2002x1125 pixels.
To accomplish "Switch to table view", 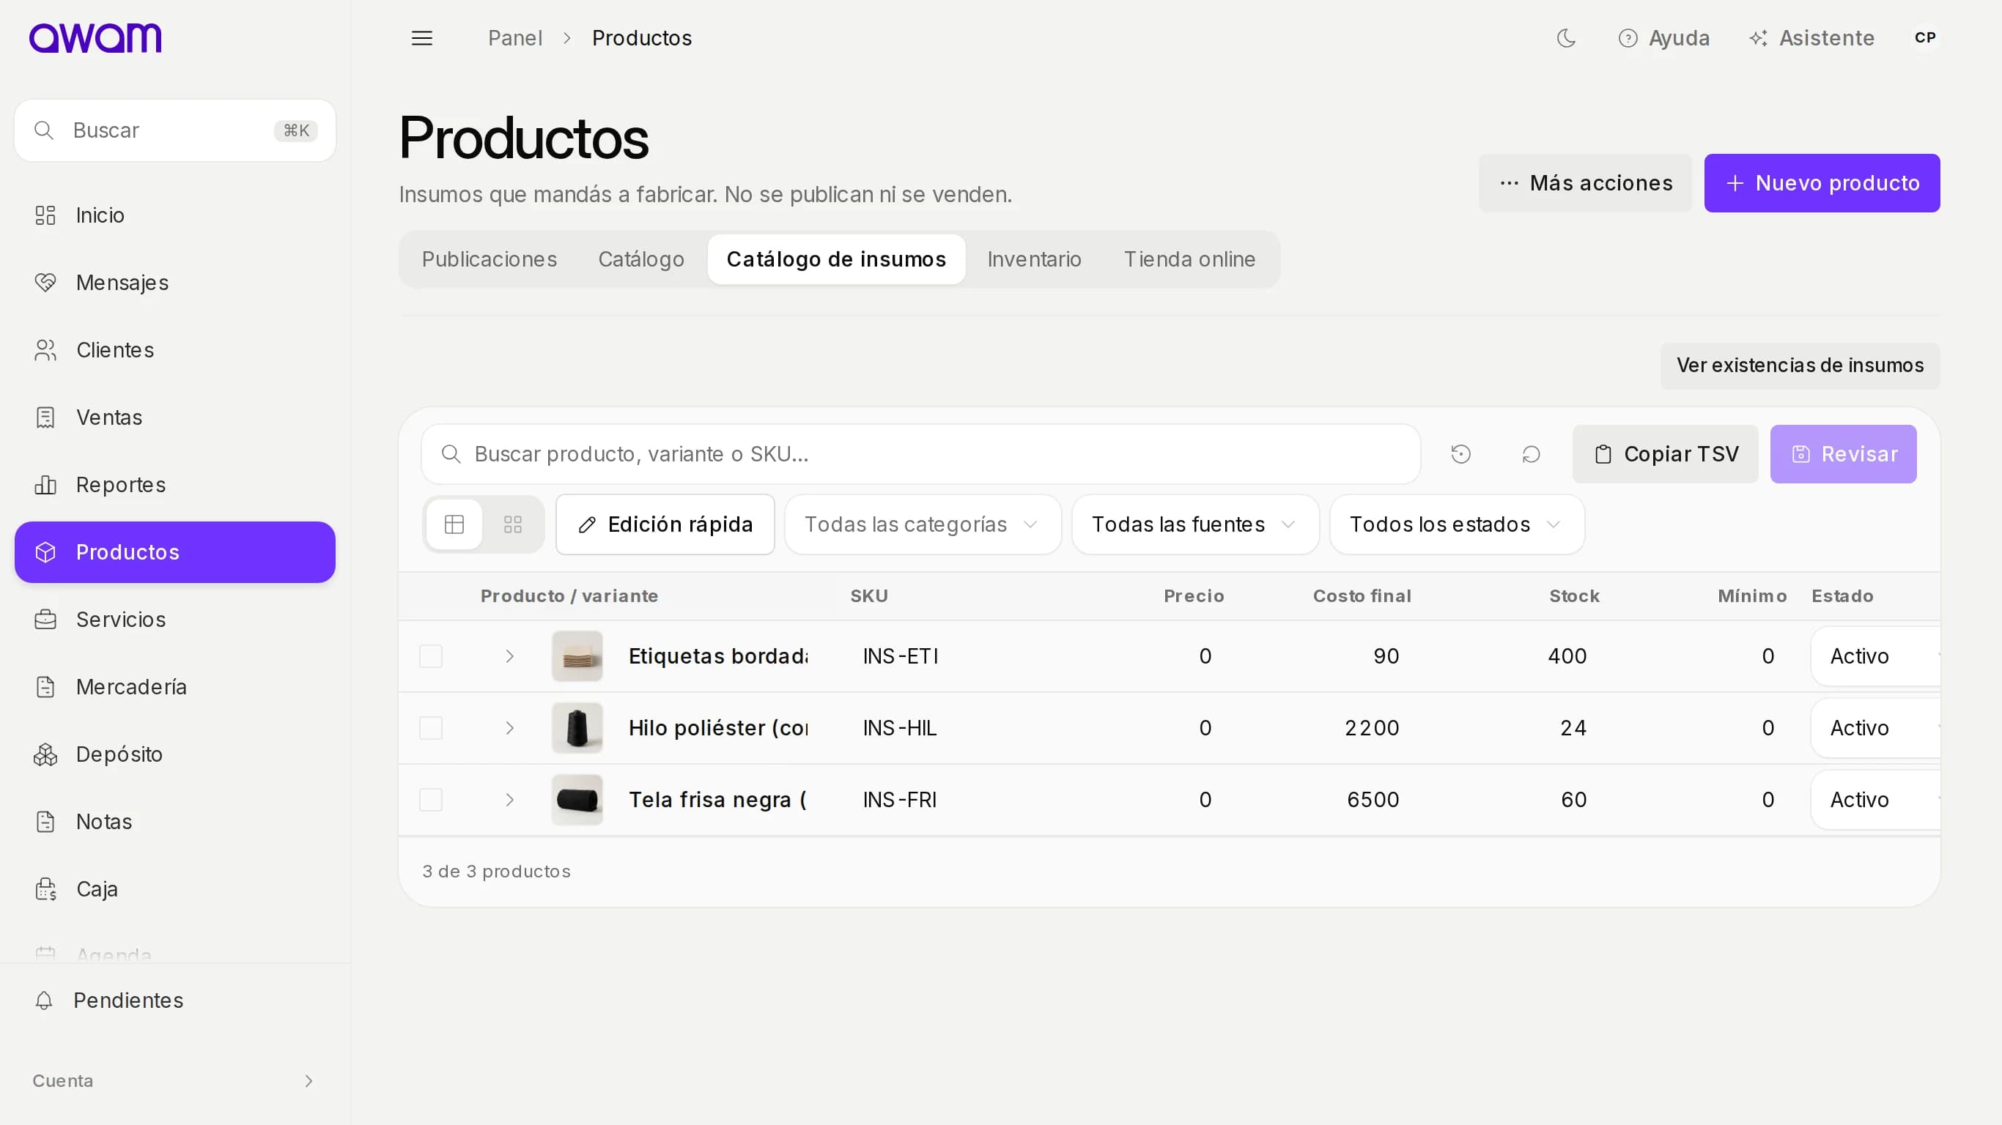I will (x=454, y=524).
